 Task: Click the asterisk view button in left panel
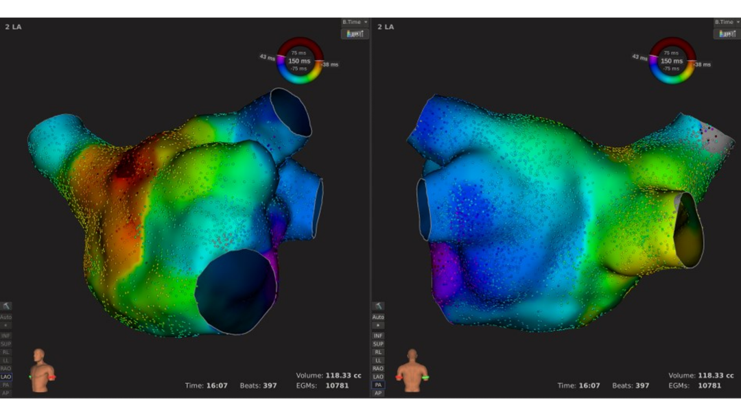pos(6,326)
